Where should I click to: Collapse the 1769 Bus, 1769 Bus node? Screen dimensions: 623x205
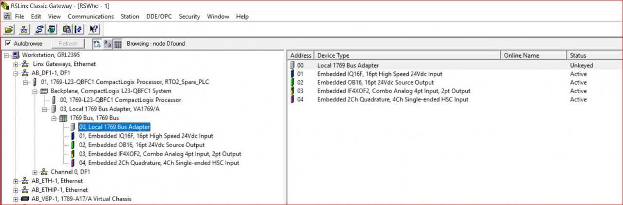click(54, 118)
